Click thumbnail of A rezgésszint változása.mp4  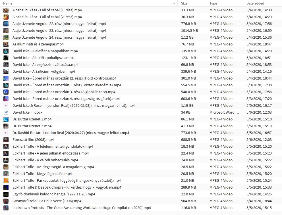click(x=6, y=65)
